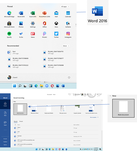Launch the pinned PicsArt app
The width and height of the screenshot is (137, 151).
click(x=45, y=35)
